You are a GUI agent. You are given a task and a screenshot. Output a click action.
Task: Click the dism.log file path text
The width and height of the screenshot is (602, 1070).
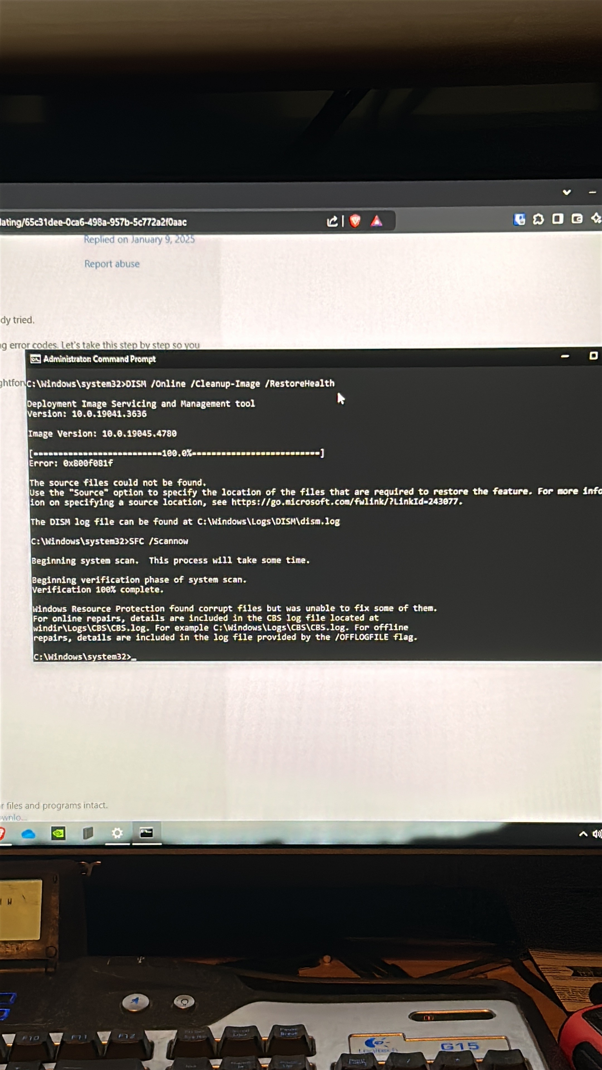click(x=268, y=522)
